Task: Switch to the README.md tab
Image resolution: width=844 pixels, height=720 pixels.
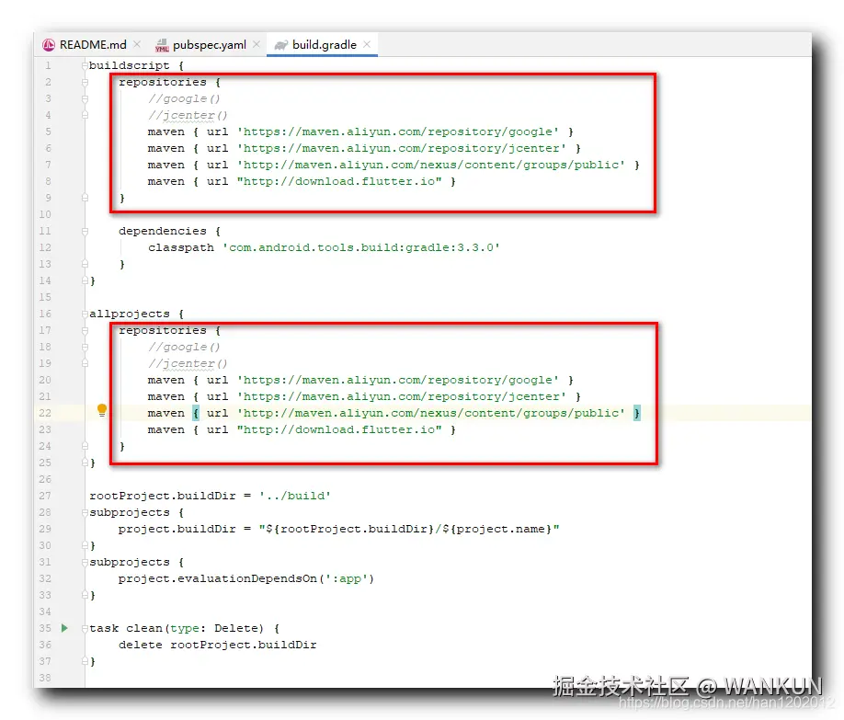Action: 91,45
